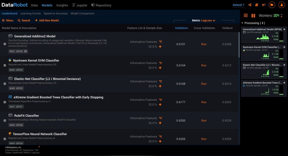
Task: Open the dataset 1 project selector
Action: (x=238, y=5)
